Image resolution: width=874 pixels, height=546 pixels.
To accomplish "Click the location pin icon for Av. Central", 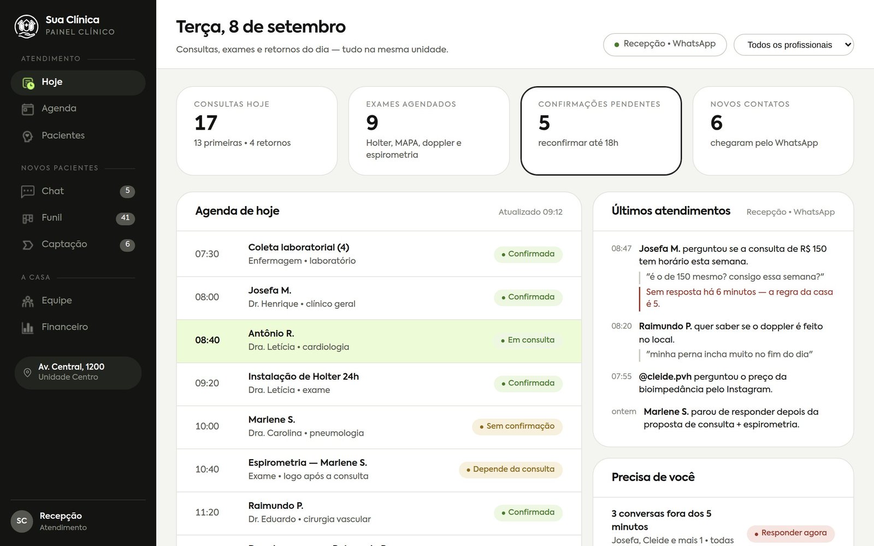I will point(27,373).
